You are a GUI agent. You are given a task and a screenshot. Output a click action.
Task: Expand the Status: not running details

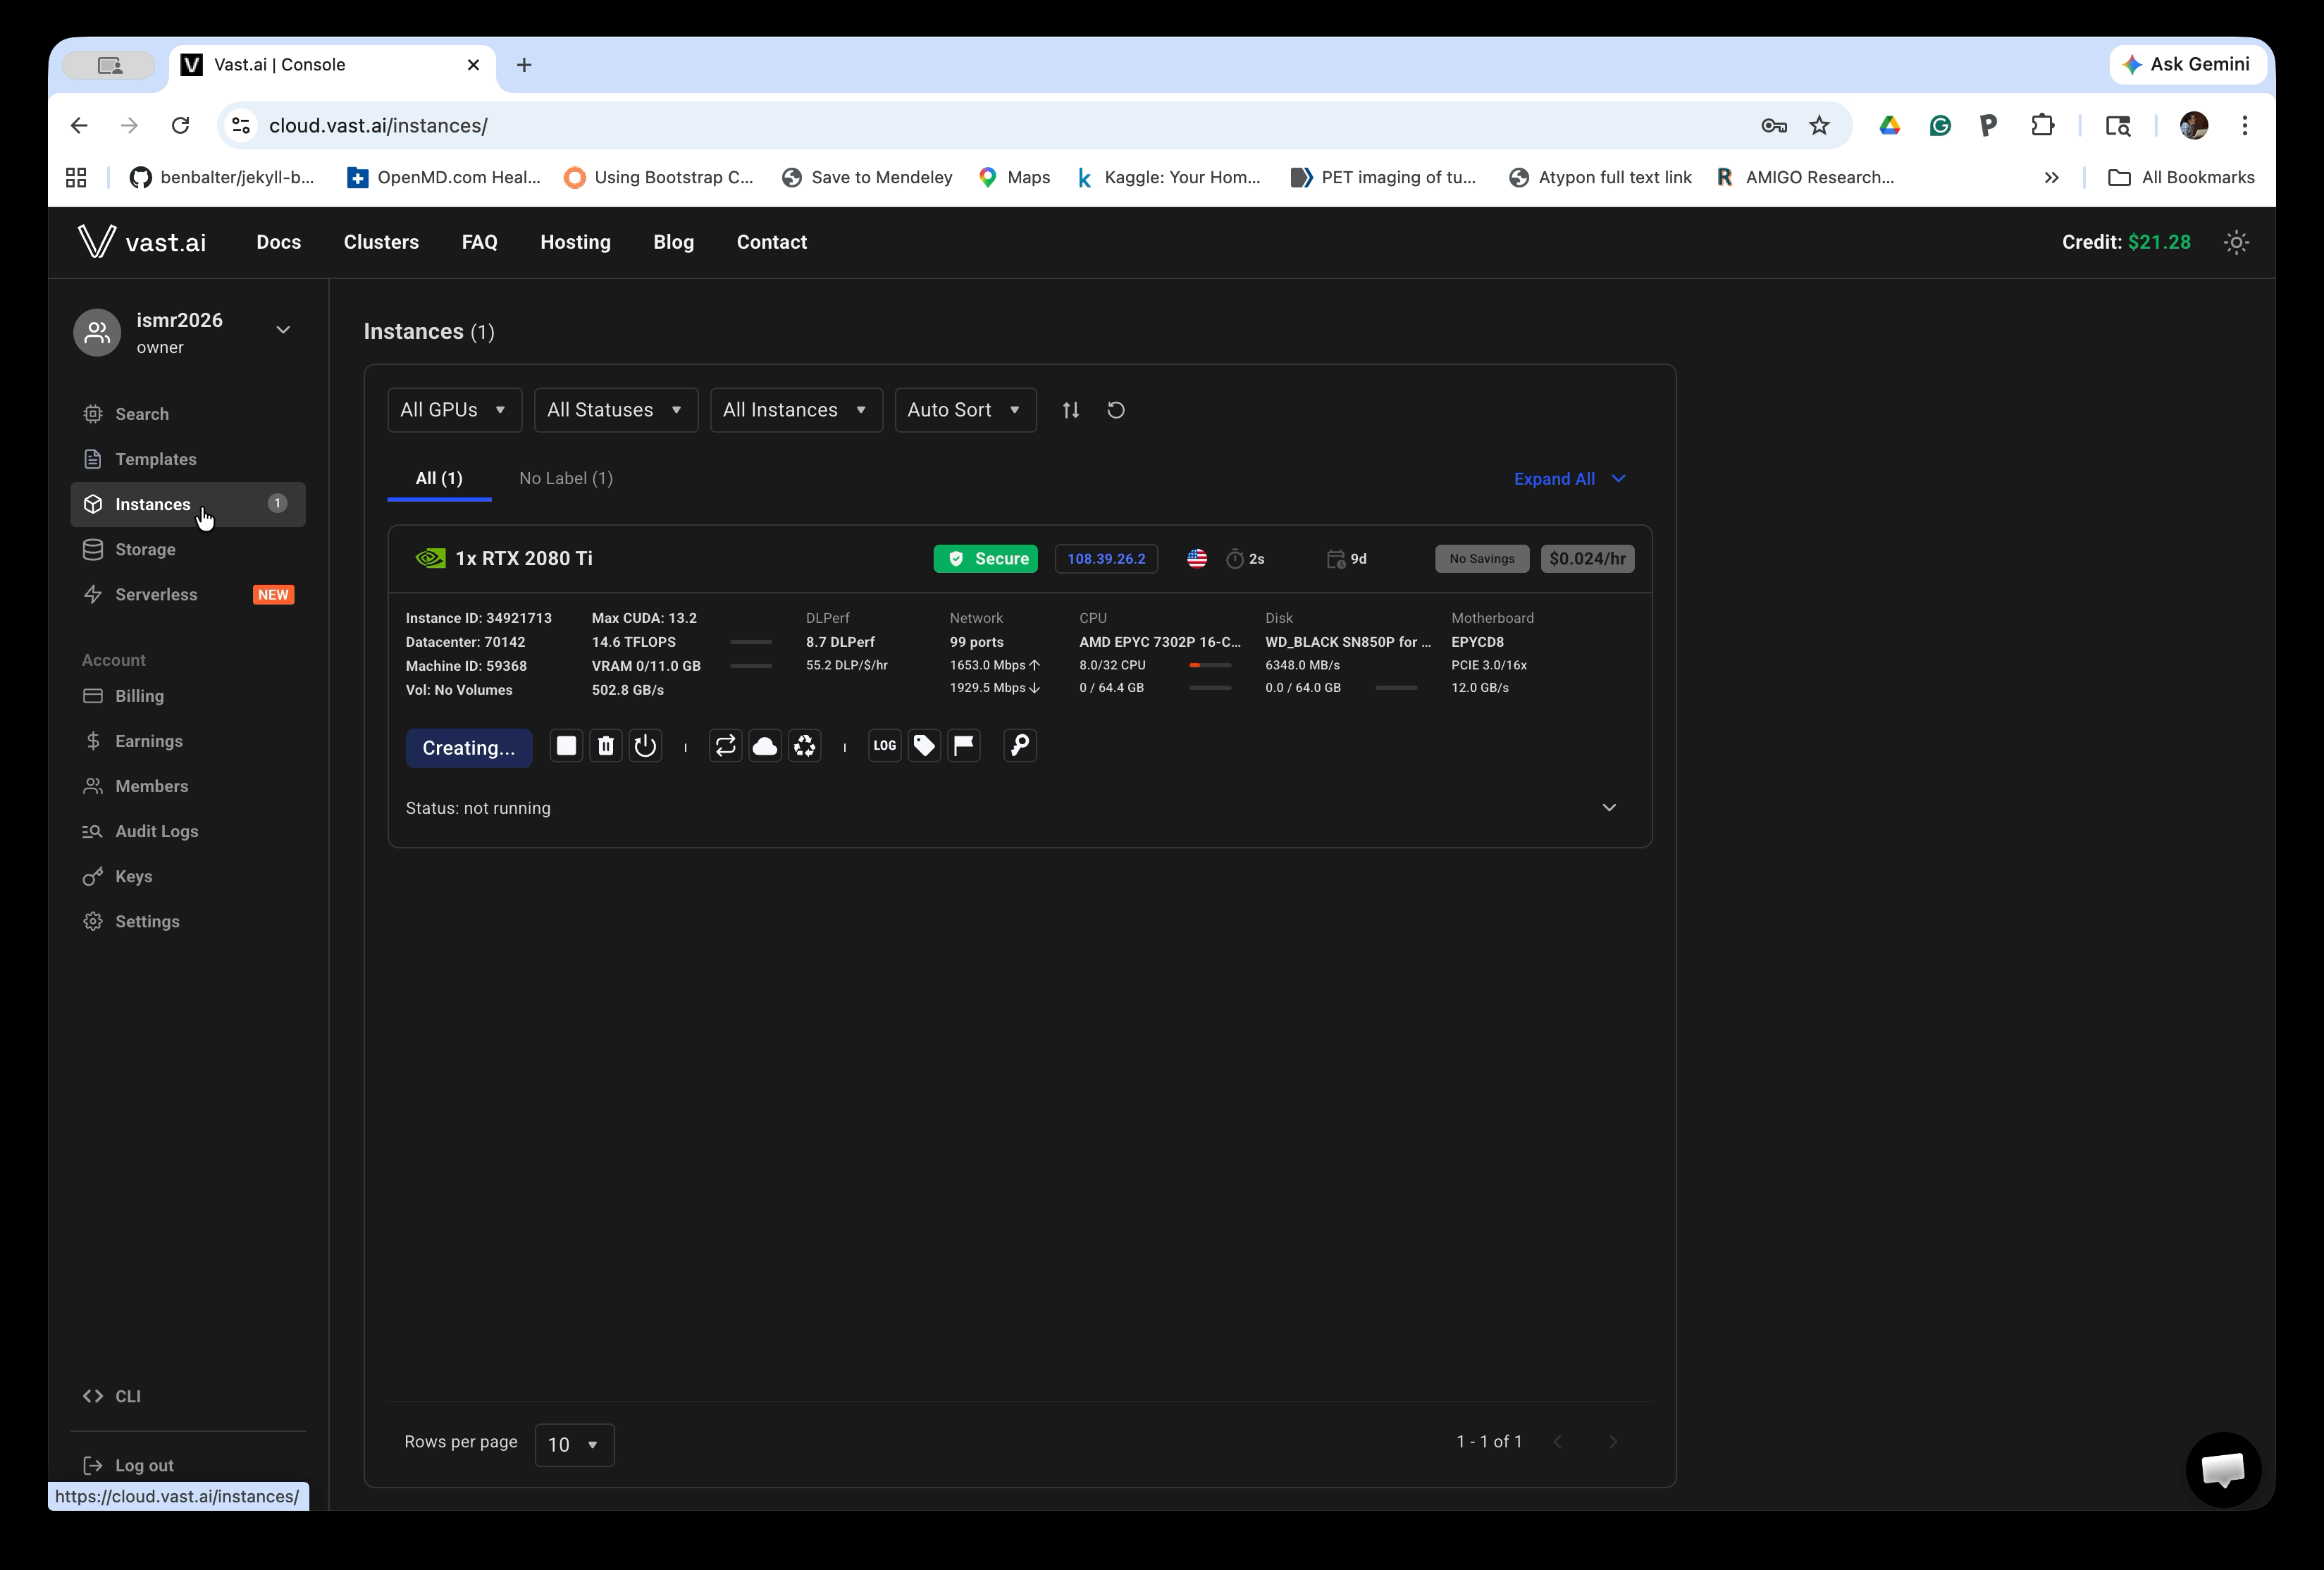click(x=1609, y=807)
